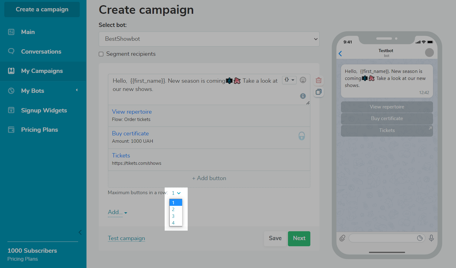This screenshot has width=456, height=268.
Task: Enable the Segment recipients checkbox
Action: (101, 54)
